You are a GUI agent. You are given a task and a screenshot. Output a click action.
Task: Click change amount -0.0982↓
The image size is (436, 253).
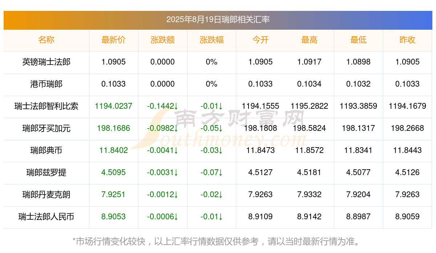coord(162,128)
